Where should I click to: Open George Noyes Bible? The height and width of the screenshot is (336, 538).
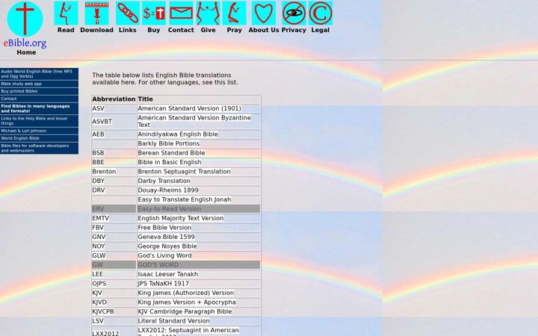click(167, 246)
